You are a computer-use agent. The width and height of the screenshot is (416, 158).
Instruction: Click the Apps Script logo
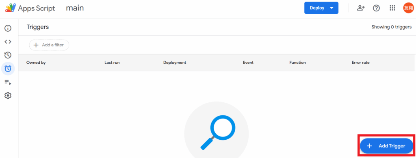(10, 8)
